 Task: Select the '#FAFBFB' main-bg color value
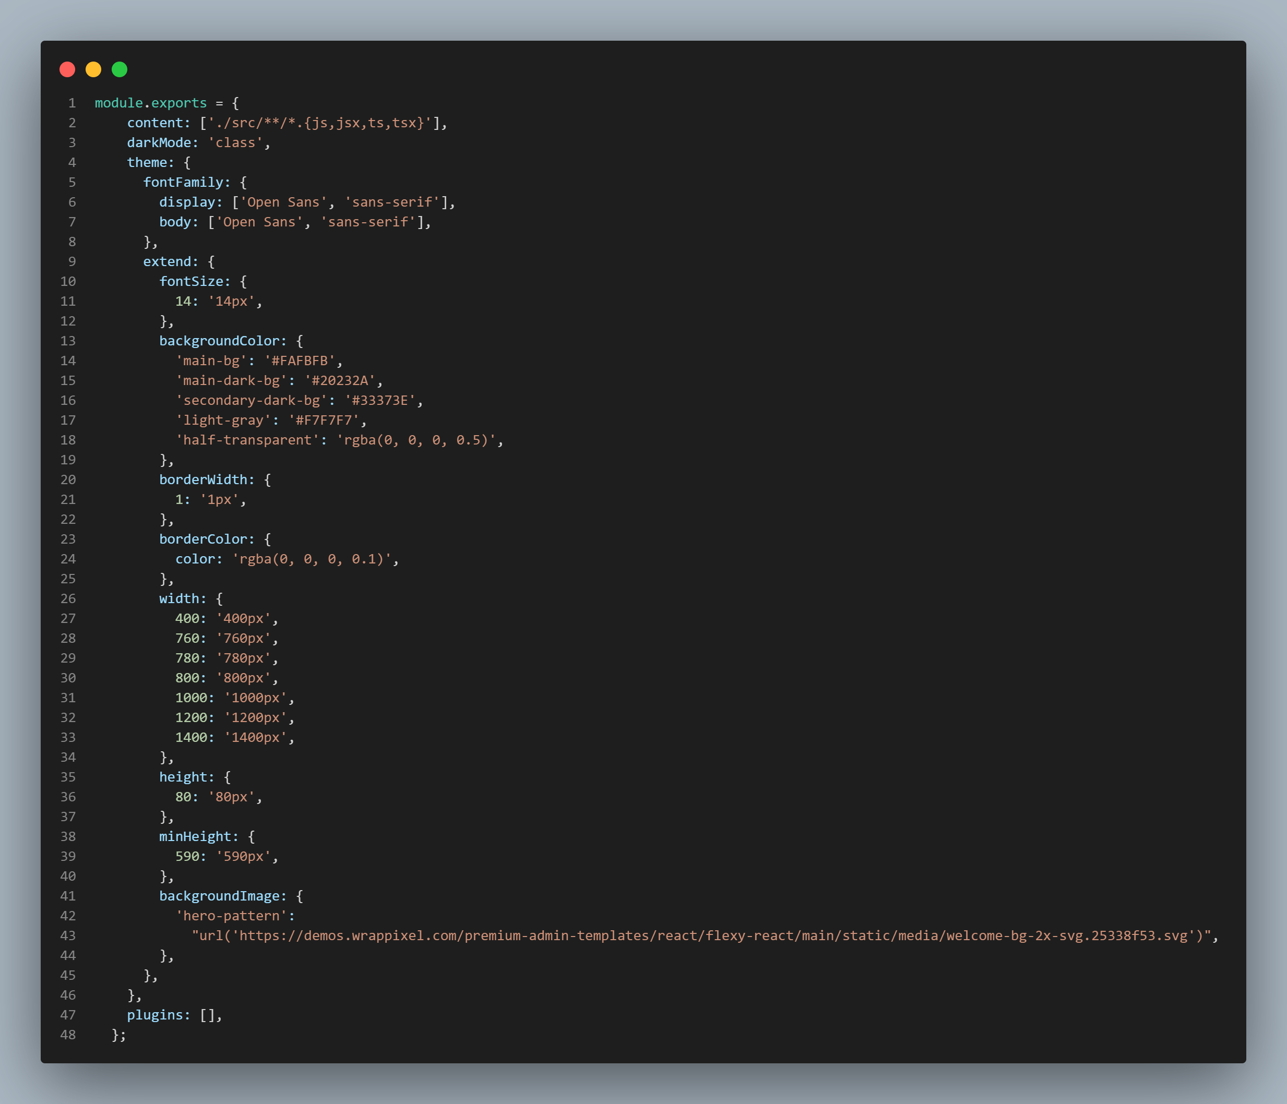point(303,360)
